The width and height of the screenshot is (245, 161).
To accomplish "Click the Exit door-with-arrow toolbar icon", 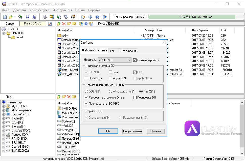I will [104, 17].
